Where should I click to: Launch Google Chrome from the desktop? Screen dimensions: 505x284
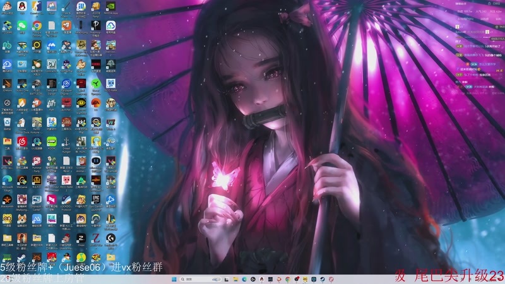tap(37, 26)
